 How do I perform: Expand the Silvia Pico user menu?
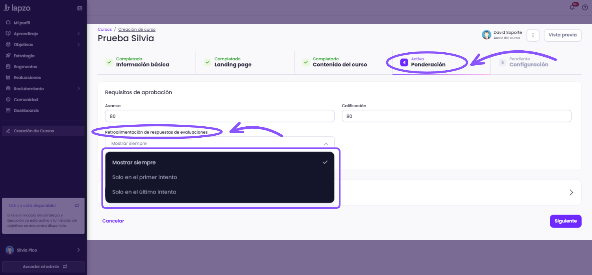tap(79, 250)
